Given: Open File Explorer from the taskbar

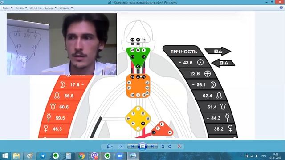Looking at the screenshot, I should point(16,156).
